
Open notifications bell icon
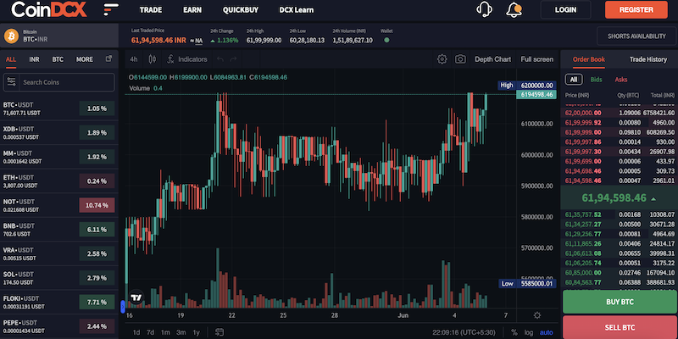point(514,9)
